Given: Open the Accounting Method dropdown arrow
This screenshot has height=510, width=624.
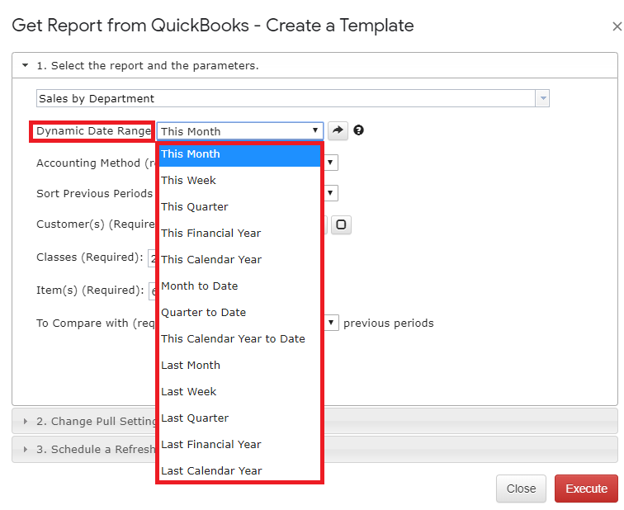Looking at the screenshot, I should tap(330, 163).
